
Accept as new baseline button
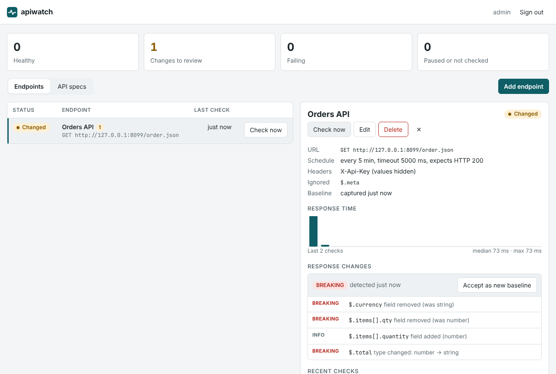(x=497, y=285)
